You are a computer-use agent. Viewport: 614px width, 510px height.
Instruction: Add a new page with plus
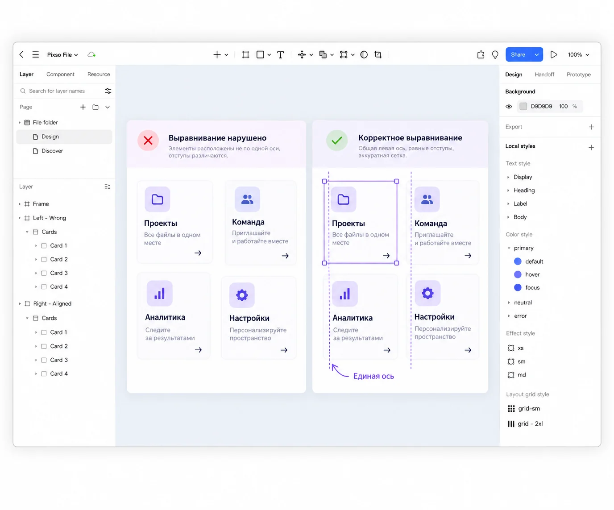click(x=83, y=107)
